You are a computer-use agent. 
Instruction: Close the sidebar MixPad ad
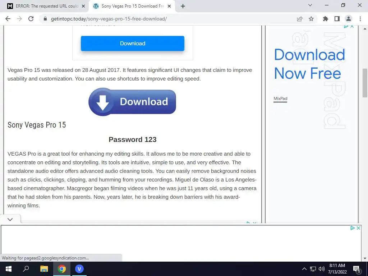[x=352, y=27]
